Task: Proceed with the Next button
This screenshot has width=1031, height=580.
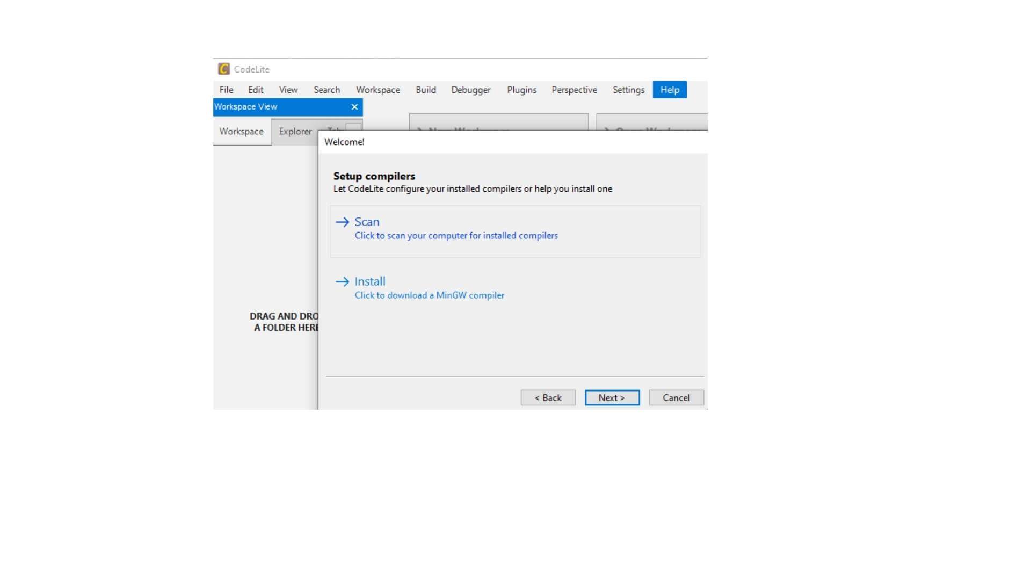Action: (612, 398)
